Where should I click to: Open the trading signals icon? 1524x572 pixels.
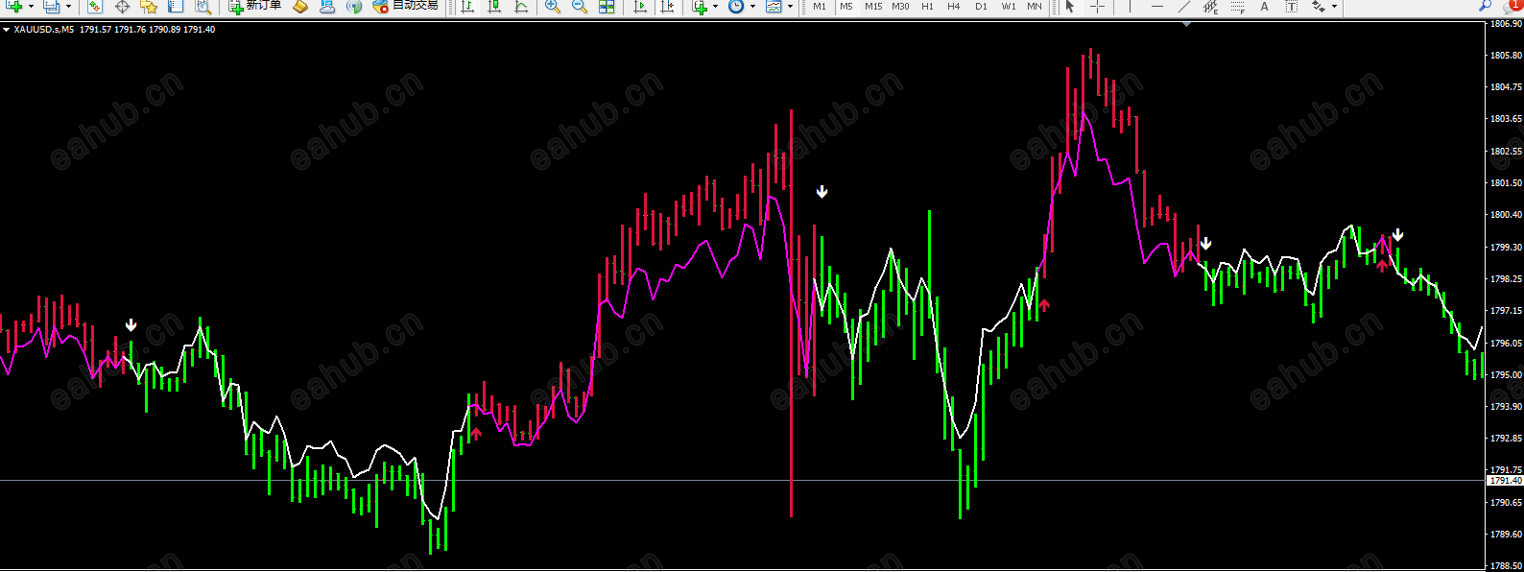(354, 6)
